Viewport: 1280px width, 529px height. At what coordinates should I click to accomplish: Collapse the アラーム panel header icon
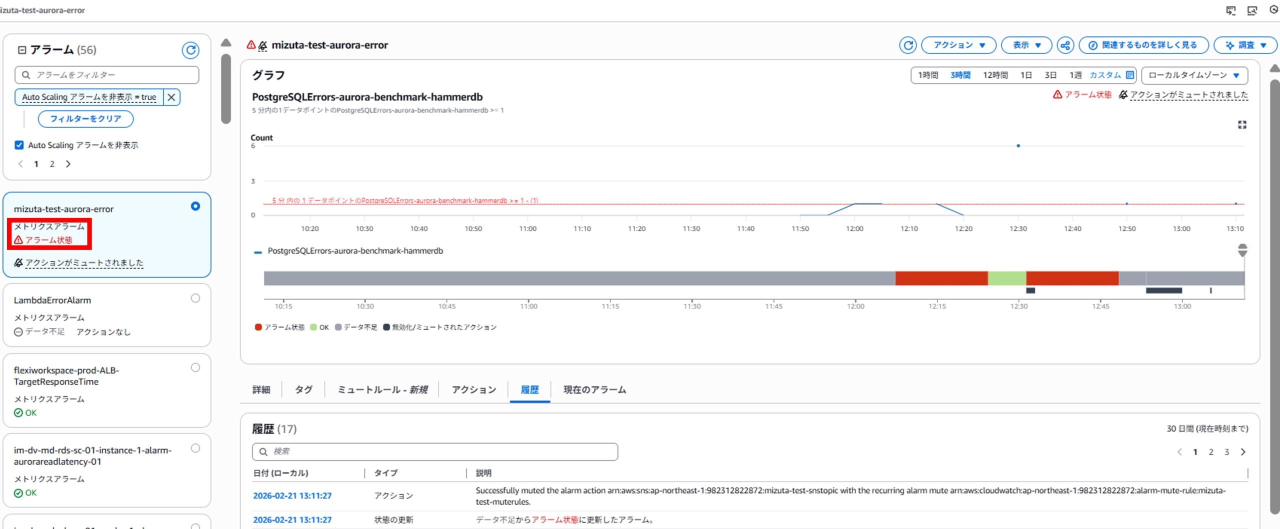pos(22,50)
